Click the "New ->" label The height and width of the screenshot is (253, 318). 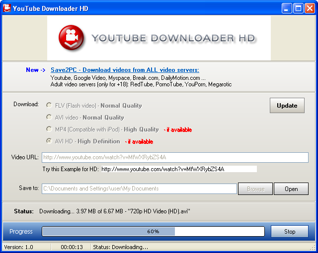pos(35,70)
